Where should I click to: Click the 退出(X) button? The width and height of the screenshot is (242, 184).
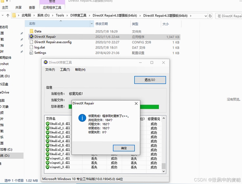tap(150, 80)
